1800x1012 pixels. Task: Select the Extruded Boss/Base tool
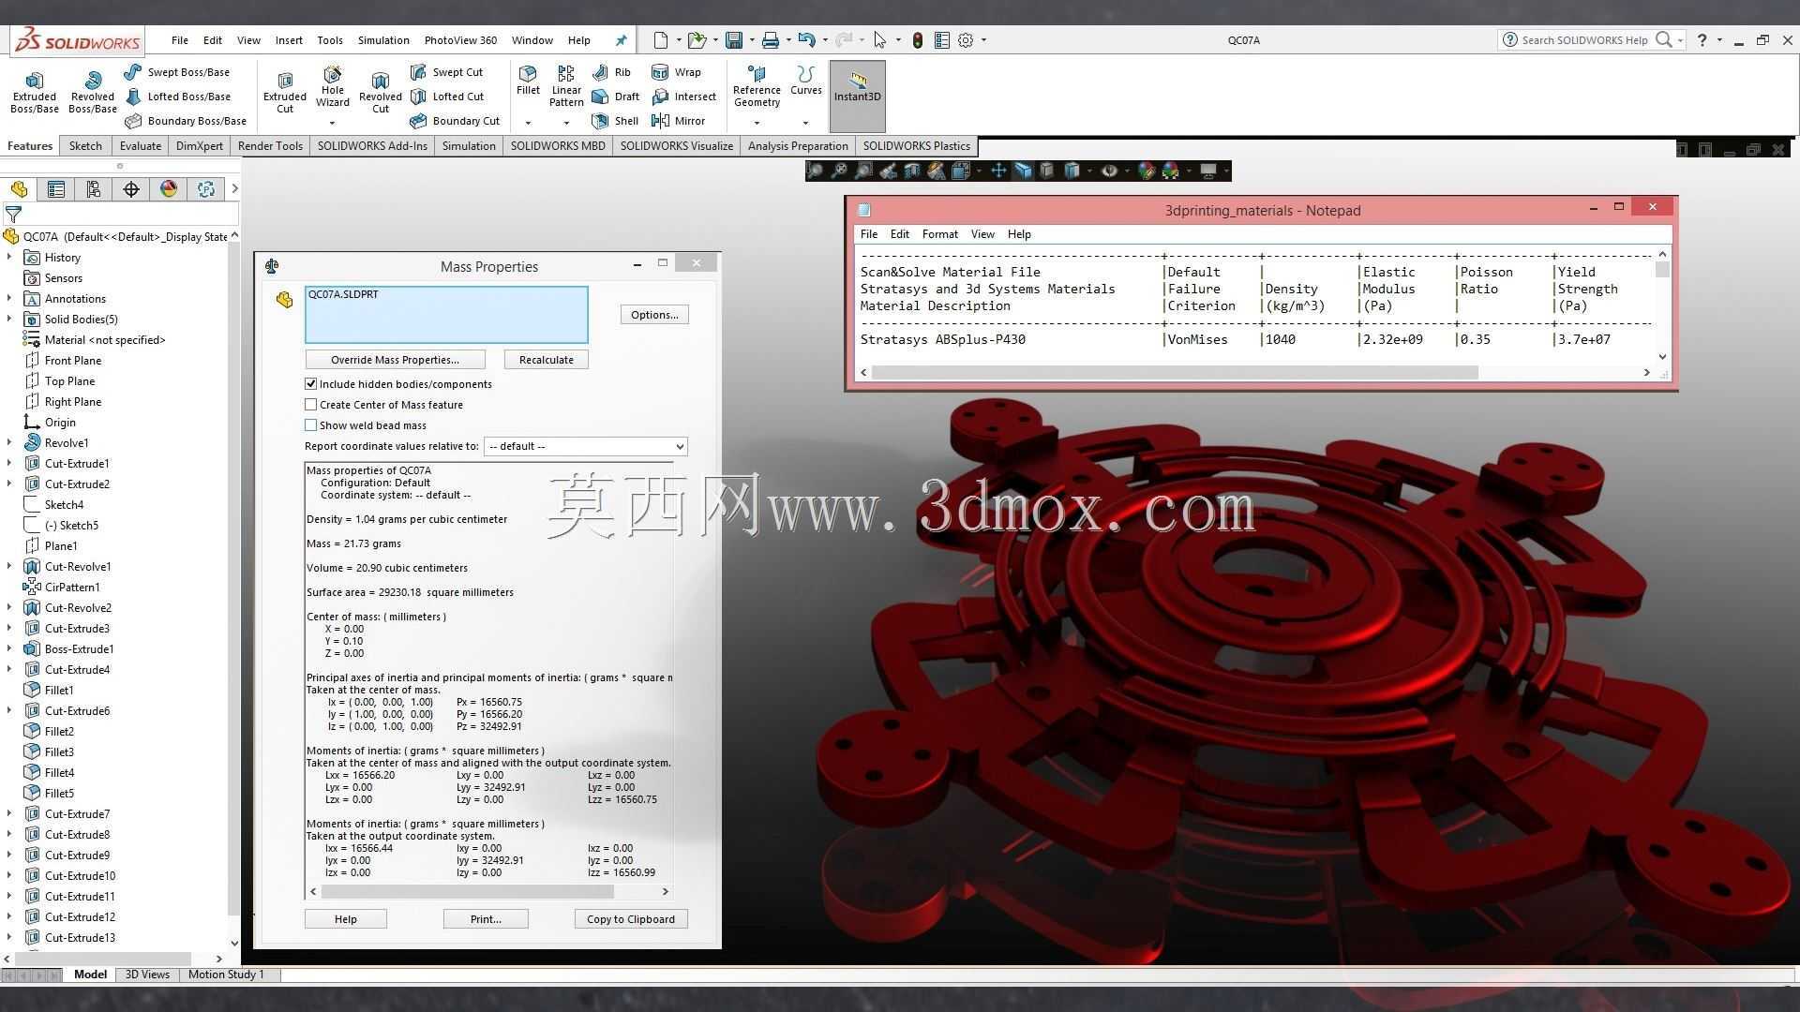[35, 93]
